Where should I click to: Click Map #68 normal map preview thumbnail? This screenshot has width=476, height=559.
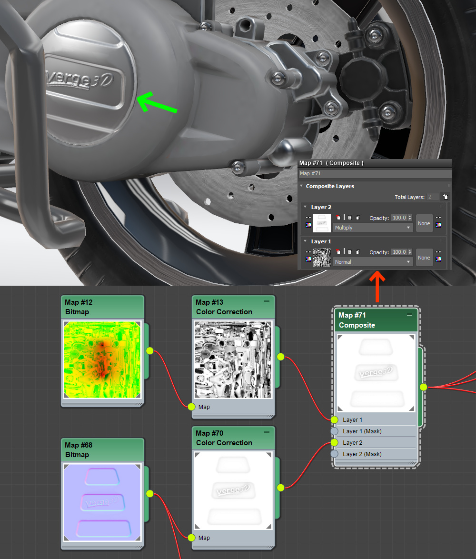102,502
